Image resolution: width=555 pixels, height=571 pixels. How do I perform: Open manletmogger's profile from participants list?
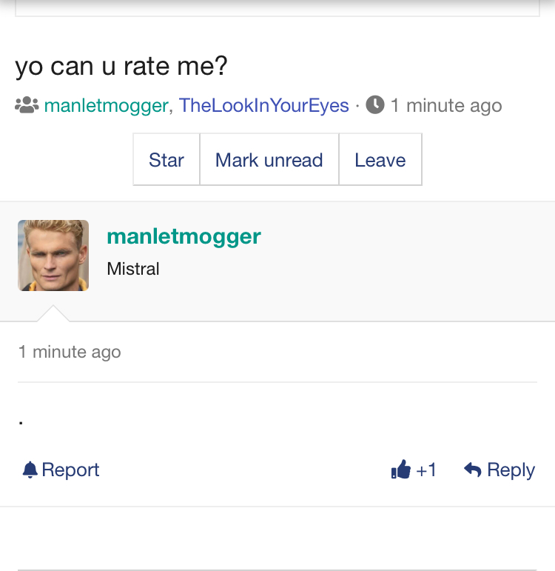pos(106,106)
